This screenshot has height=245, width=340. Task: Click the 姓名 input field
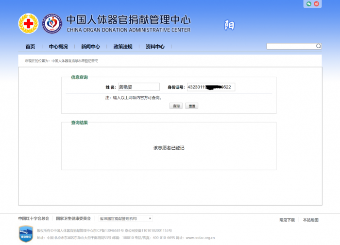[x=139, y=87]
